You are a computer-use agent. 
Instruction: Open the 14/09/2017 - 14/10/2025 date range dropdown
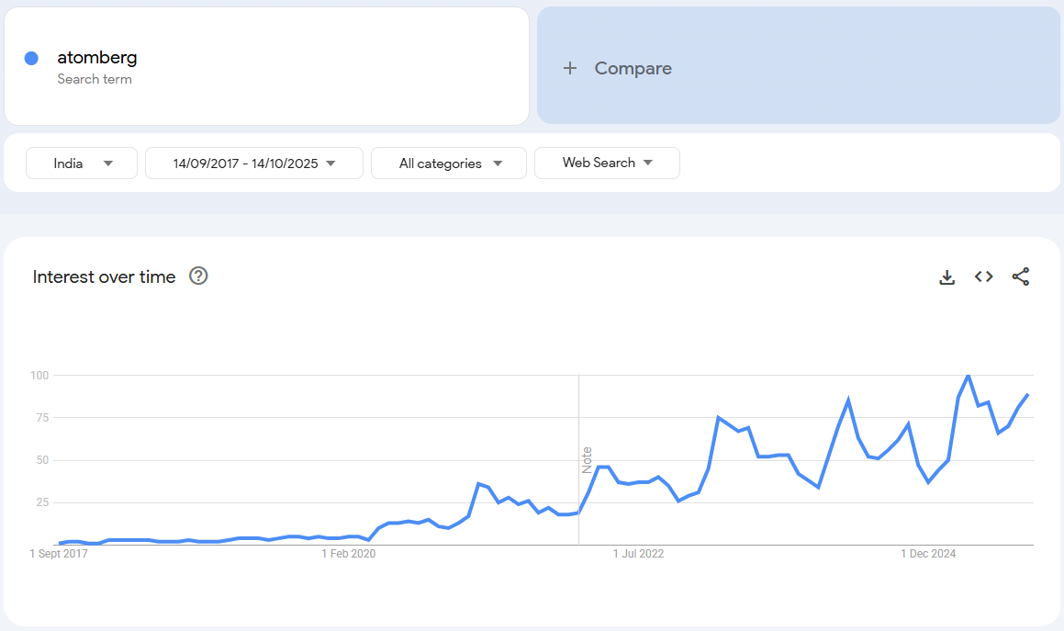254,163
